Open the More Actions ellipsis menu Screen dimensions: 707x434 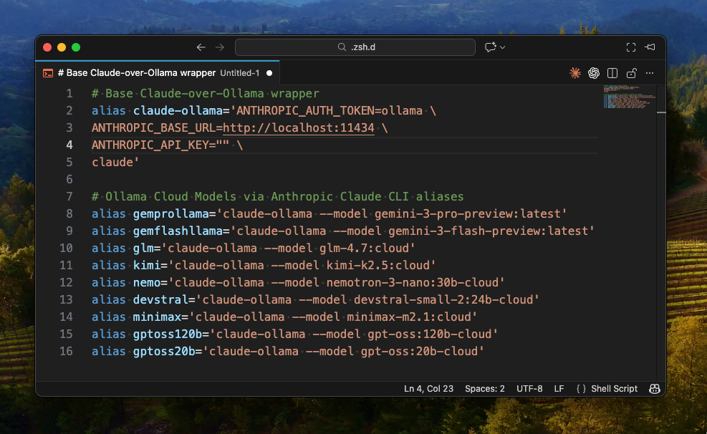click(x=650, y=73)
